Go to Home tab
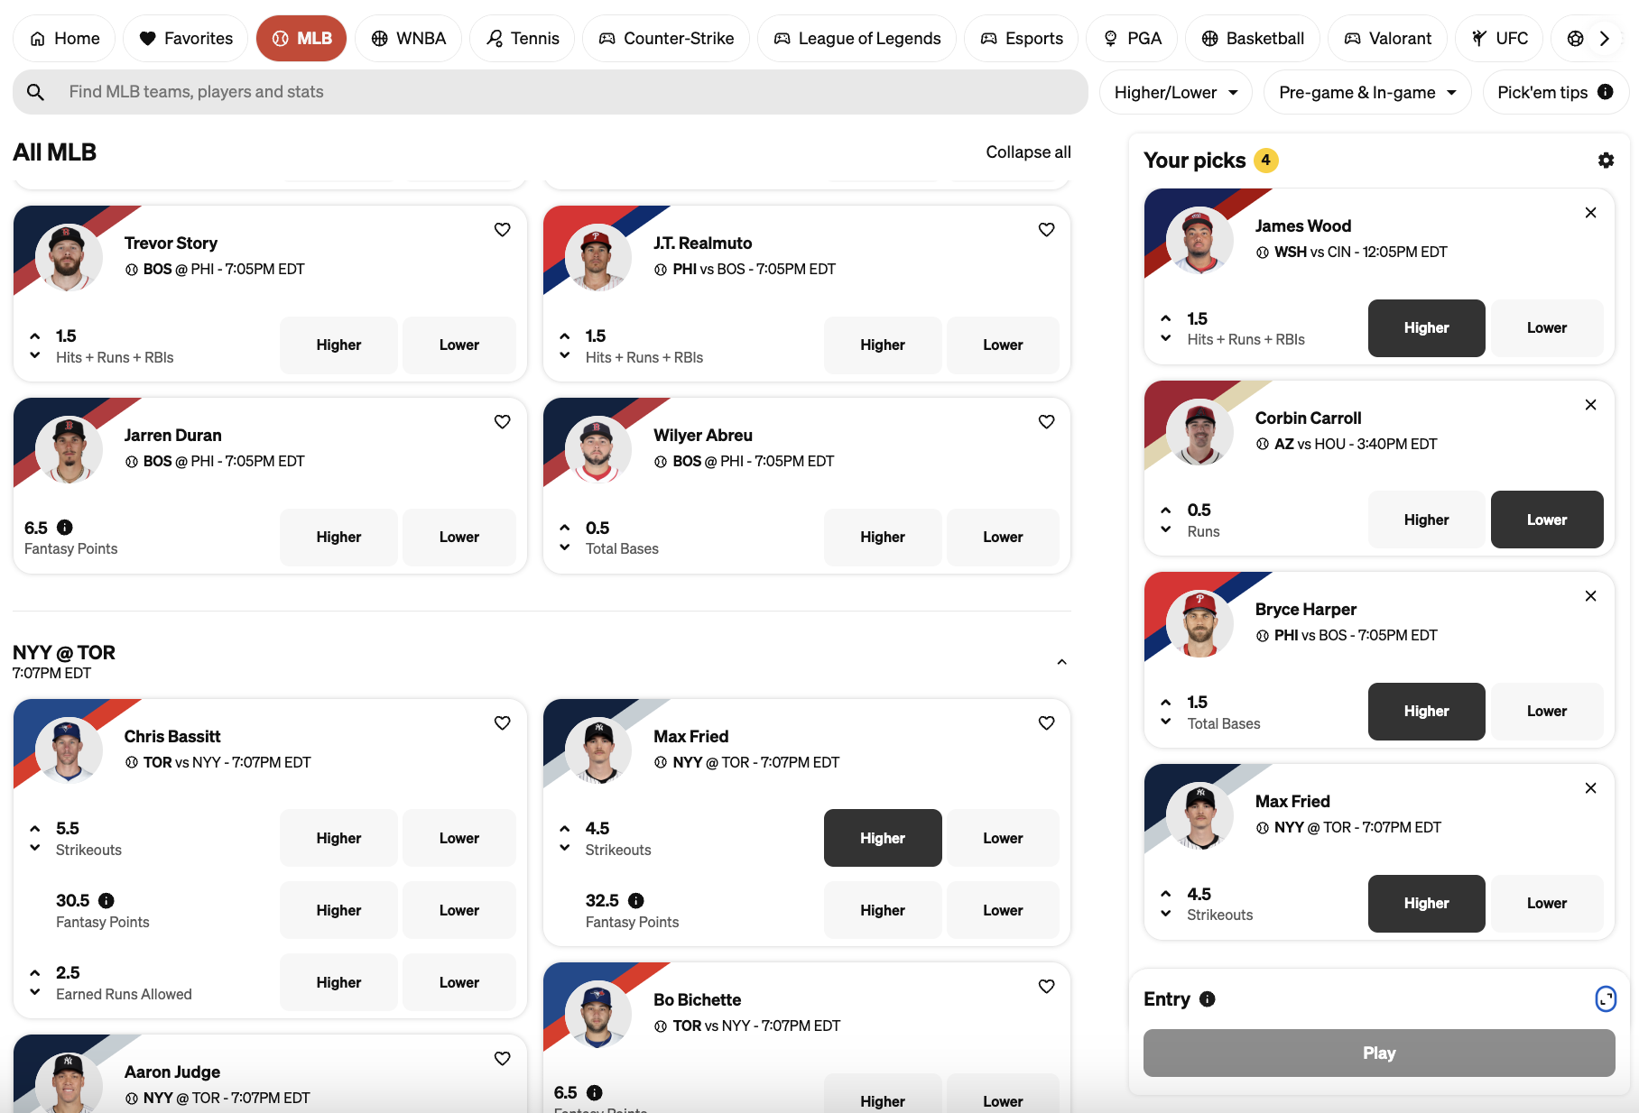Screen dimensions: 1639x1113 coord(64,39)
